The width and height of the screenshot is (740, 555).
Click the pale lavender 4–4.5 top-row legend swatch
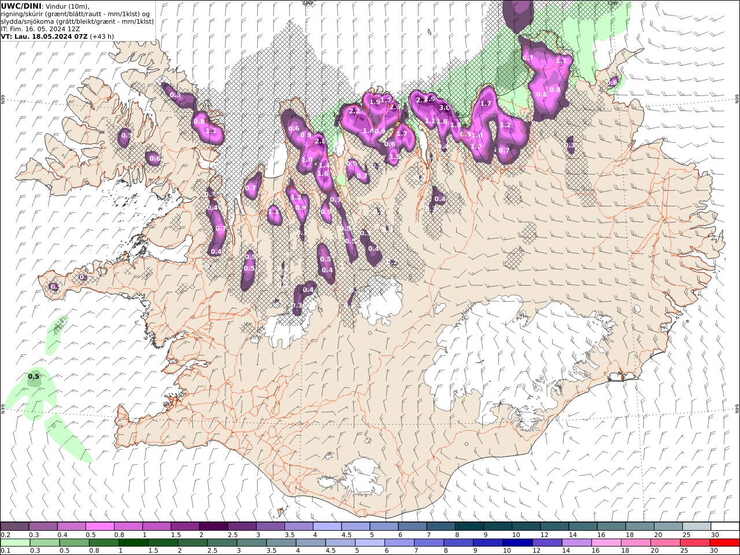[x=327, y=526]
